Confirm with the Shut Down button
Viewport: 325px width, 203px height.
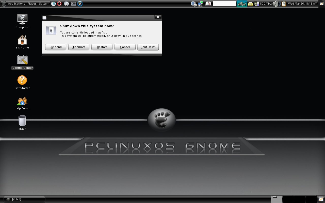pos(148,47)
